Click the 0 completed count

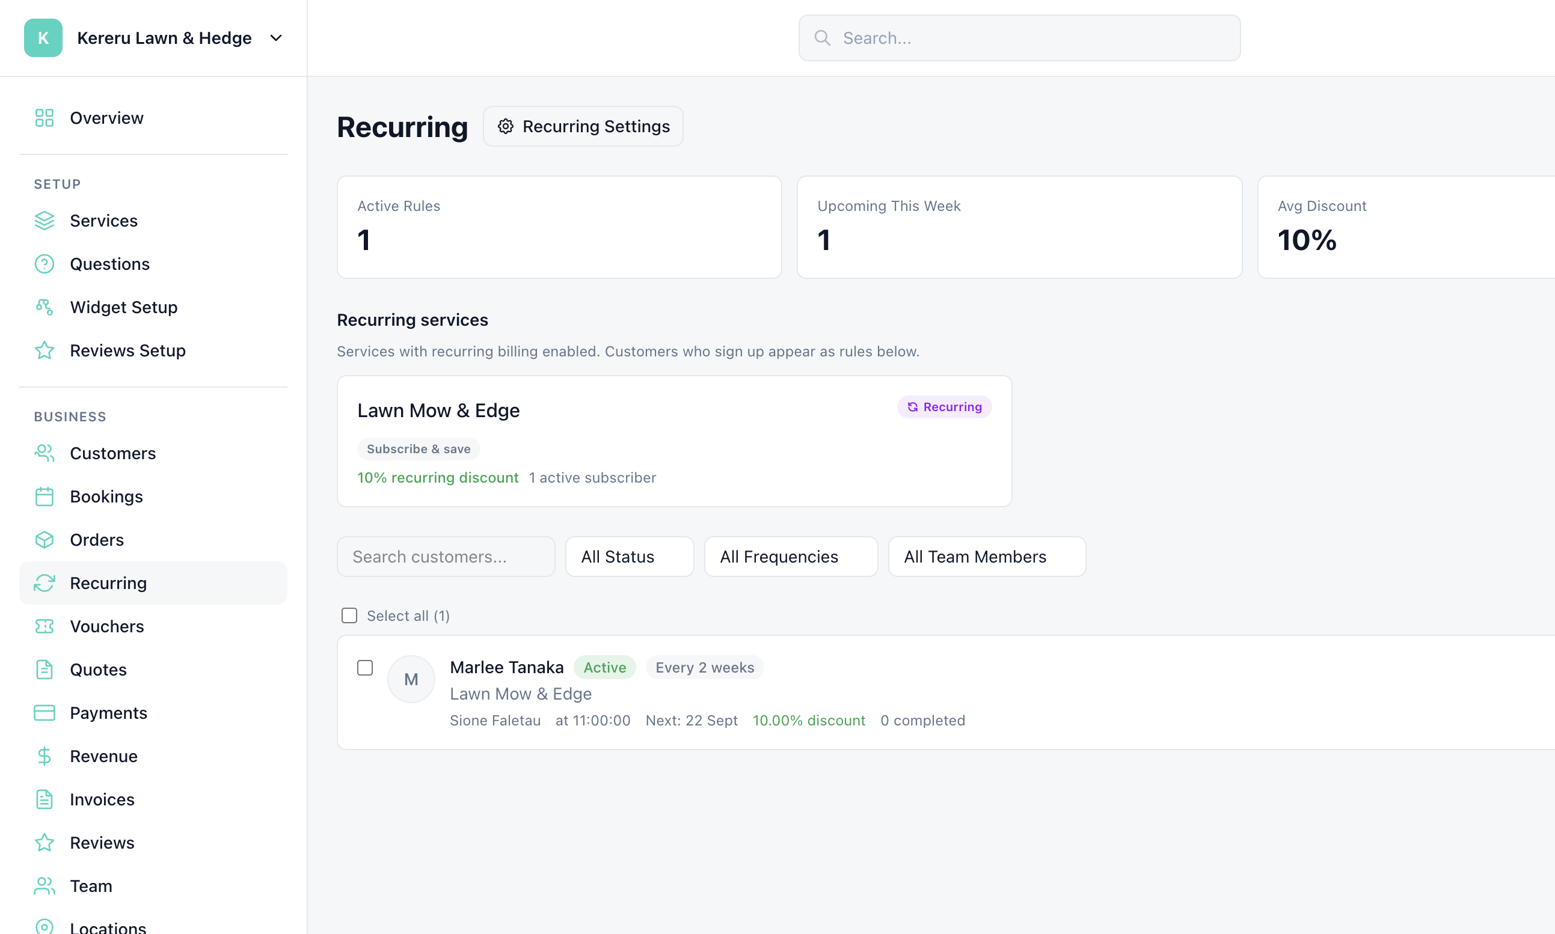(922, 721)
